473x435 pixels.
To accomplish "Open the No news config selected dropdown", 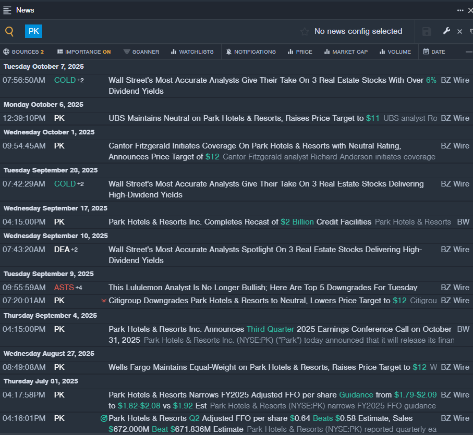I will 358,31.
